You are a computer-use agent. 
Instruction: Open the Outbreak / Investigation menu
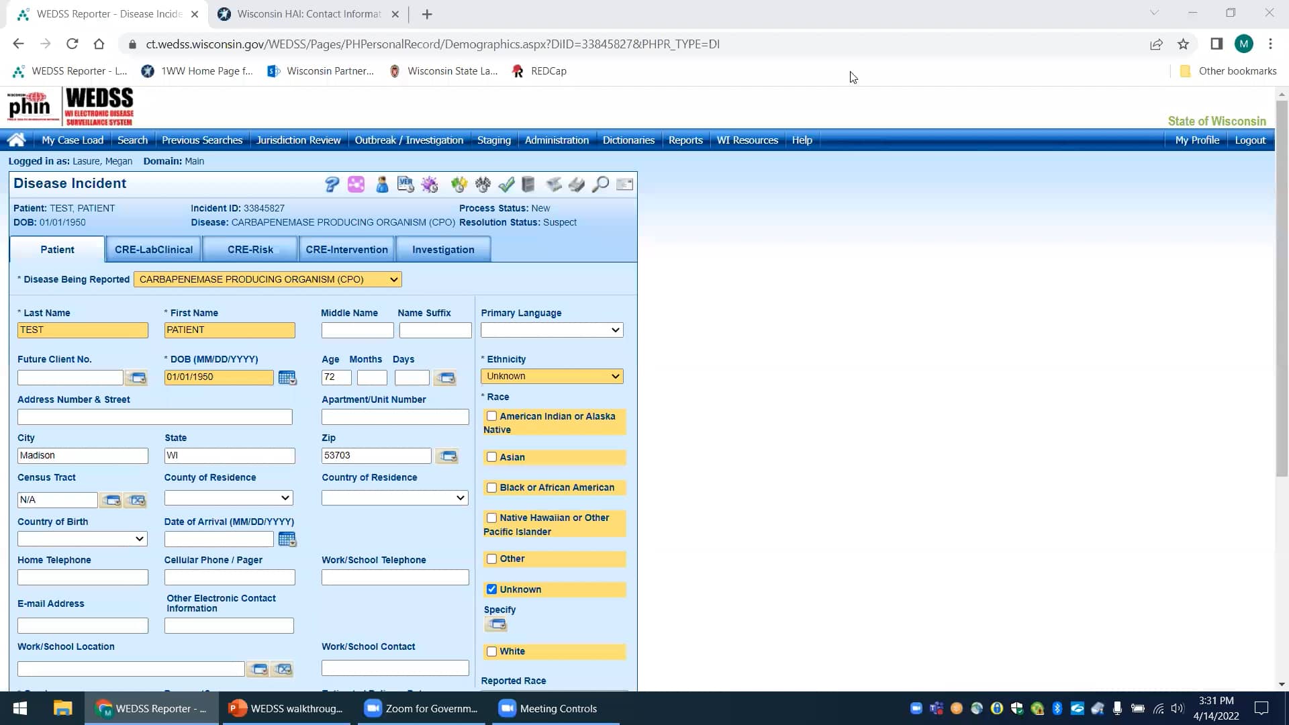(x=409, y=140)
